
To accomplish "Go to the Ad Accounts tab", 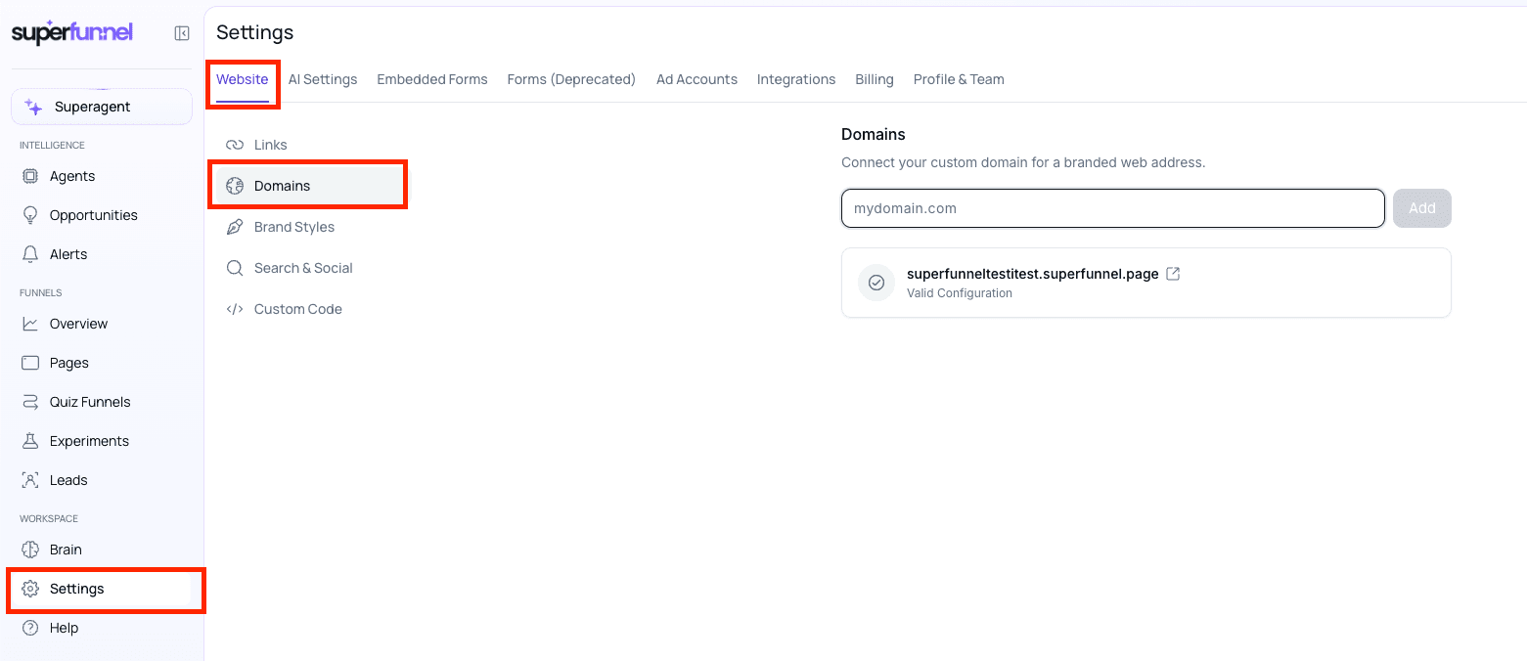I will coord(696,79).
